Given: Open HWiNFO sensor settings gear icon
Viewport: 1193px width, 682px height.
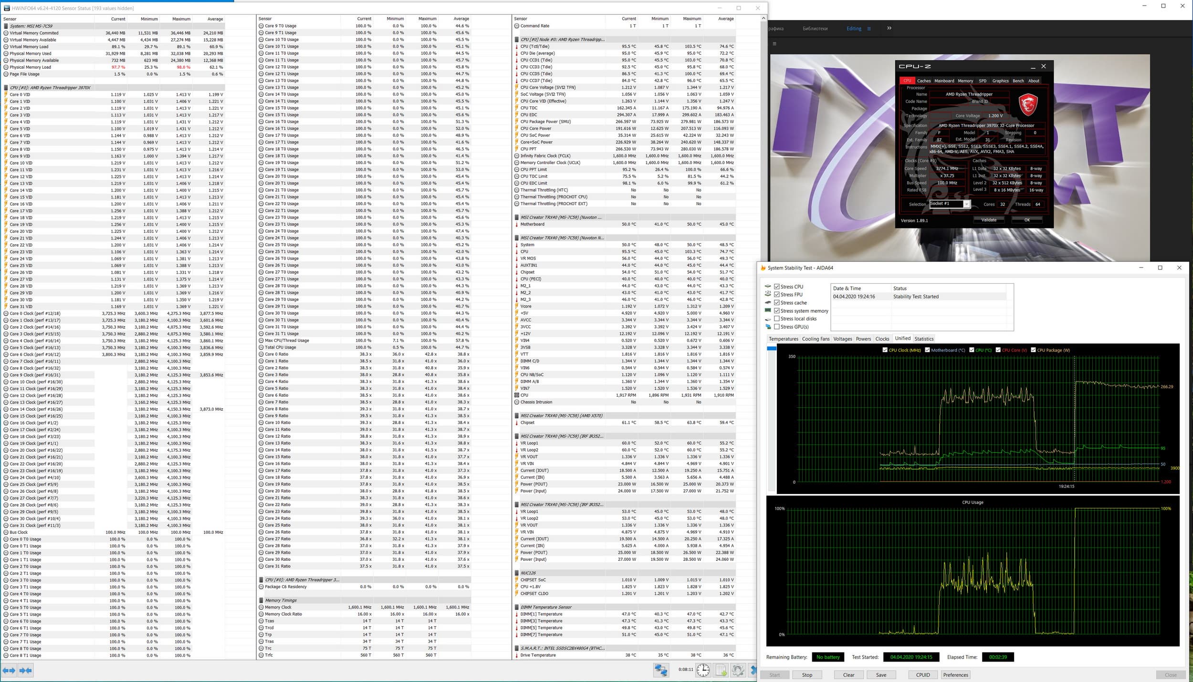Looking at the screenshot, I should (x=738, y=670).
